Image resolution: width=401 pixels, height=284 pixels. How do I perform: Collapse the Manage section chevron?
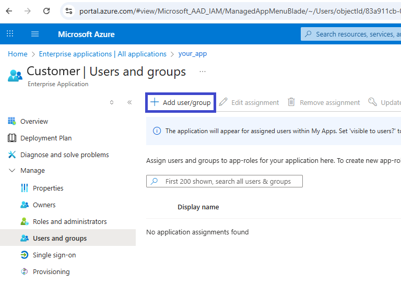click(x=12, y=170)
